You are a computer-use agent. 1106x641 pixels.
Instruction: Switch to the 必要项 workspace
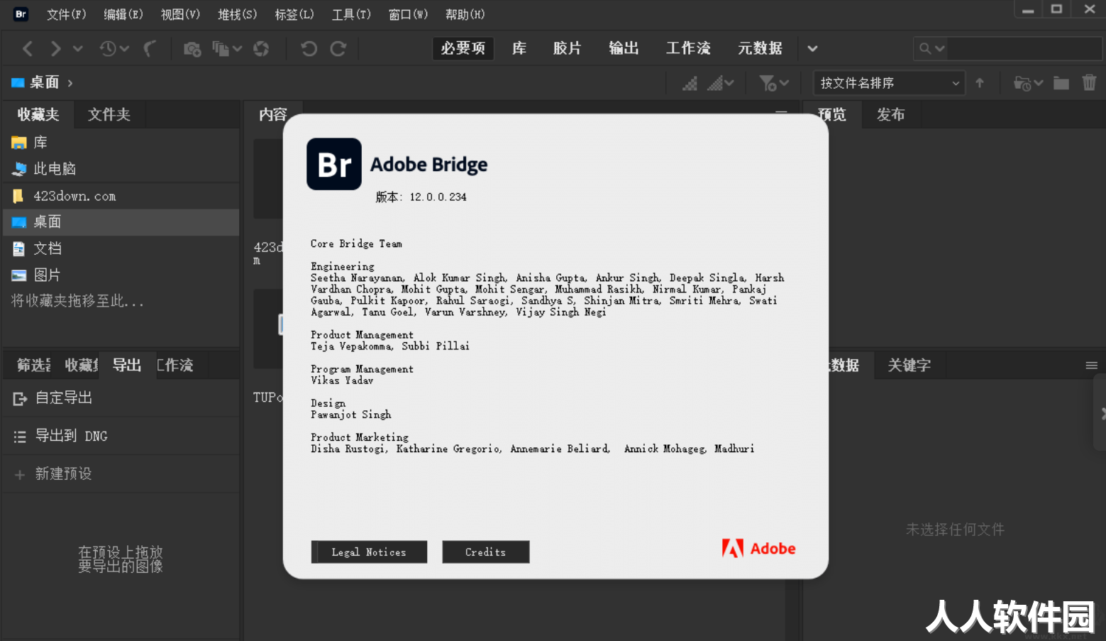(x=463, y=48)
